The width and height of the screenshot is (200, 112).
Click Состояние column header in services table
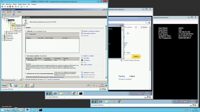(x=49, y=58)
